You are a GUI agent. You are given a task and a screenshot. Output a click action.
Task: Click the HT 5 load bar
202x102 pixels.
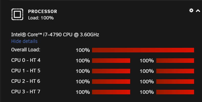point(175,71)
